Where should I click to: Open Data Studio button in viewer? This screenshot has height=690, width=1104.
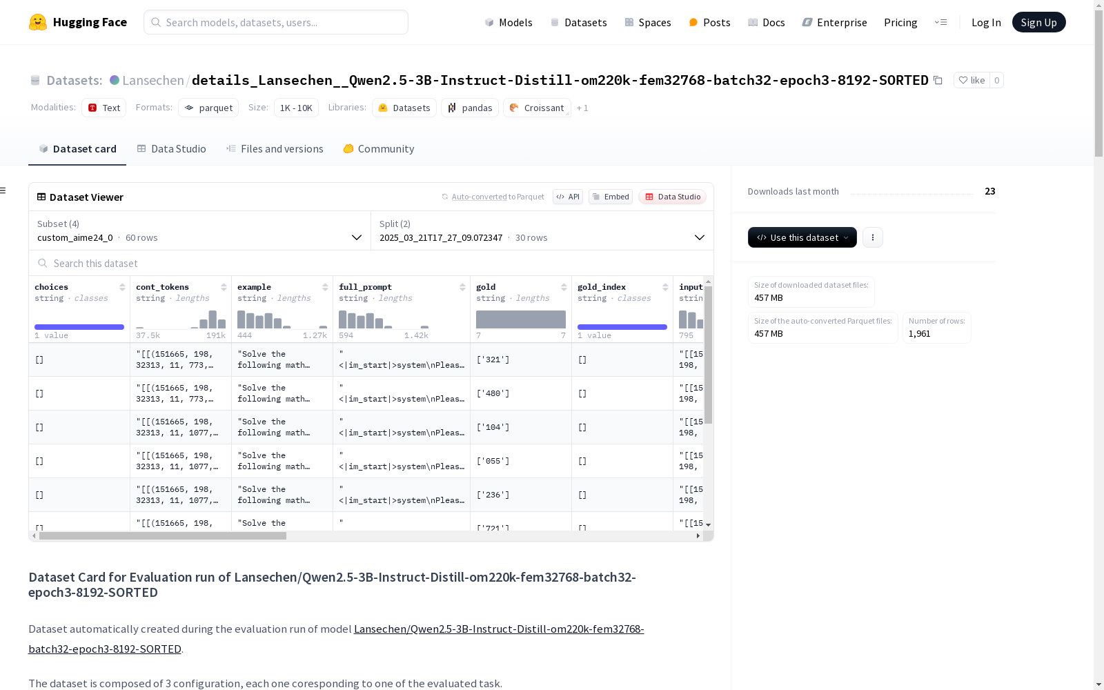(672, 197)
